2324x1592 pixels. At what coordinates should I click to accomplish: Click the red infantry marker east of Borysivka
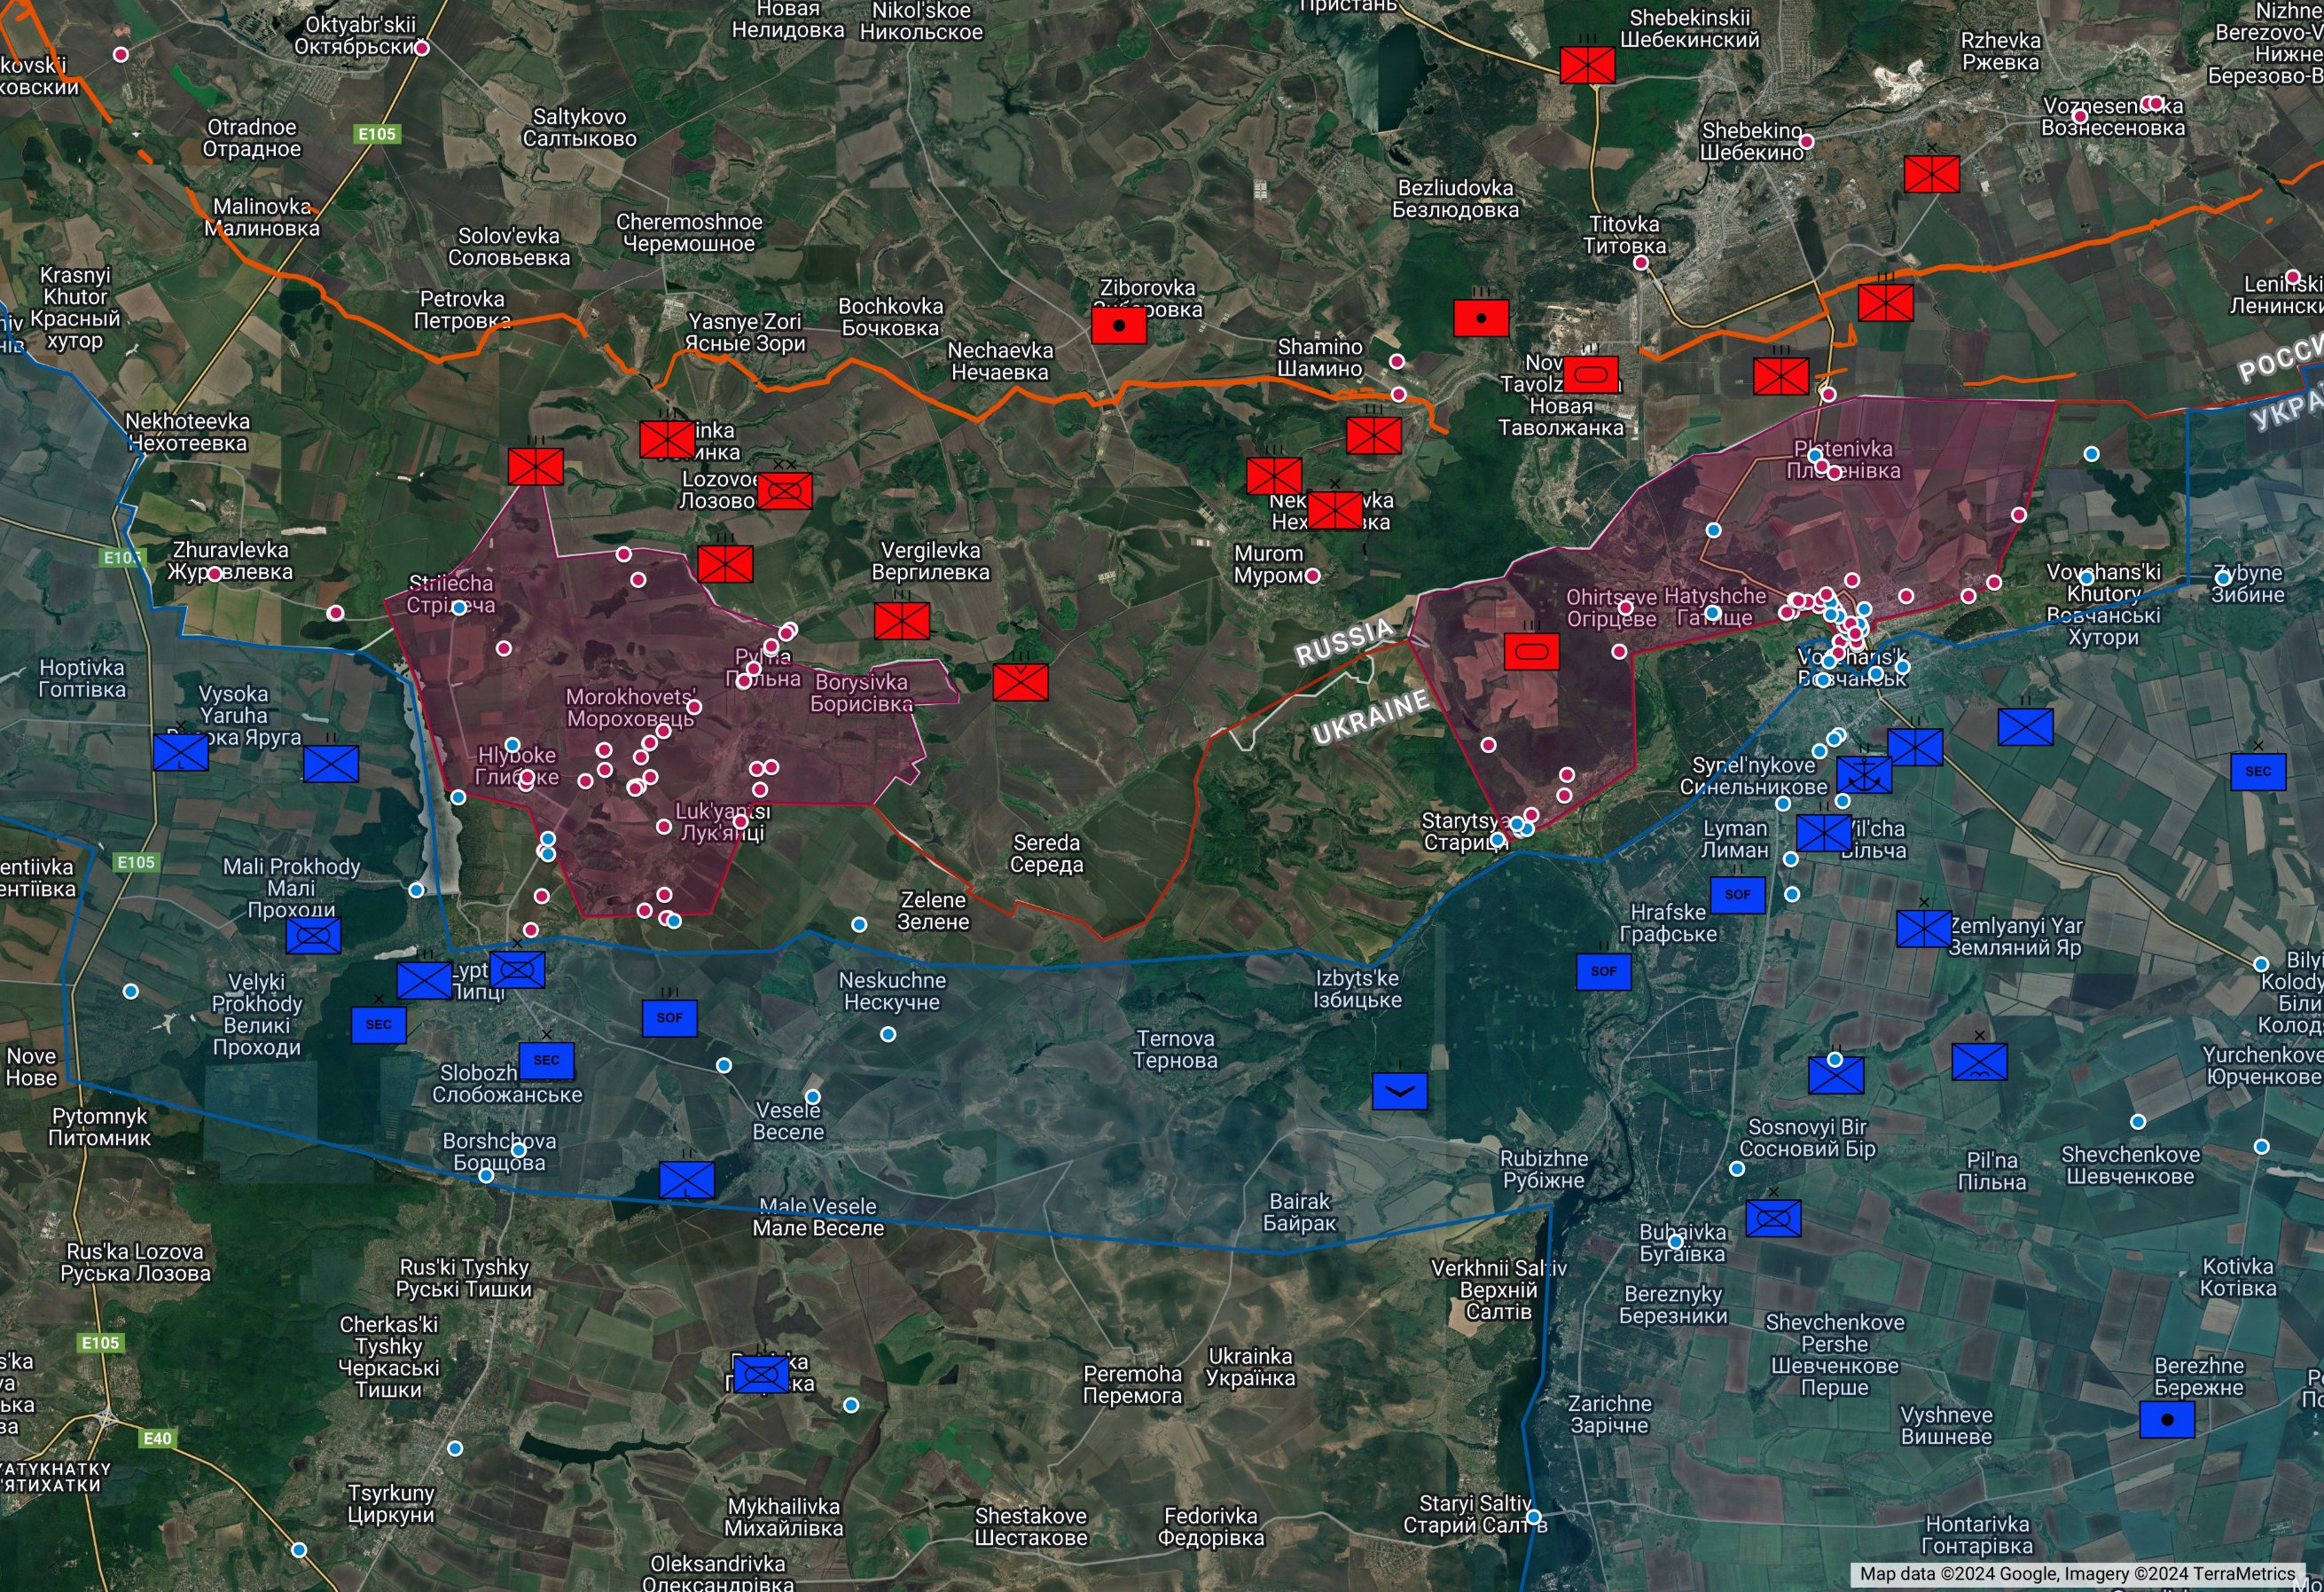pyautogui.click(x=1020, y=682)
